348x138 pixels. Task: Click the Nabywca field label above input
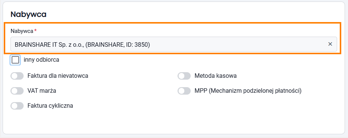[x=22, y=31]
